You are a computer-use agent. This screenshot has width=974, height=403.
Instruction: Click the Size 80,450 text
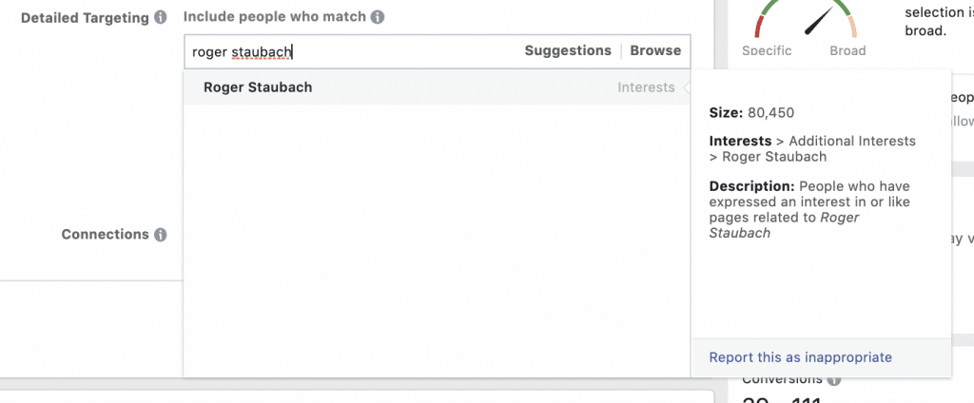tap(751, 113)
